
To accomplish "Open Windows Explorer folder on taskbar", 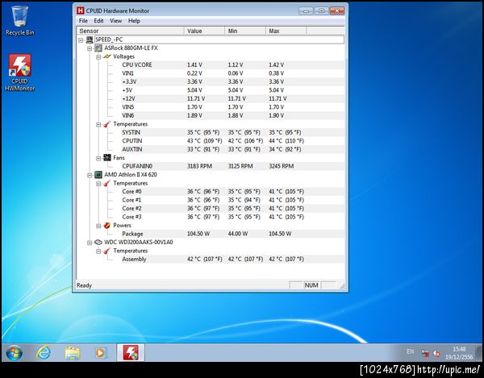I will pyautogui.click(x=73, y=353).
